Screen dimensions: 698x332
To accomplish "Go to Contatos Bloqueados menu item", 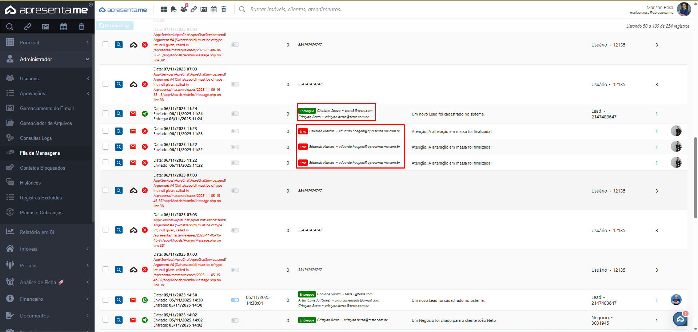I will [x=42, y=168].
